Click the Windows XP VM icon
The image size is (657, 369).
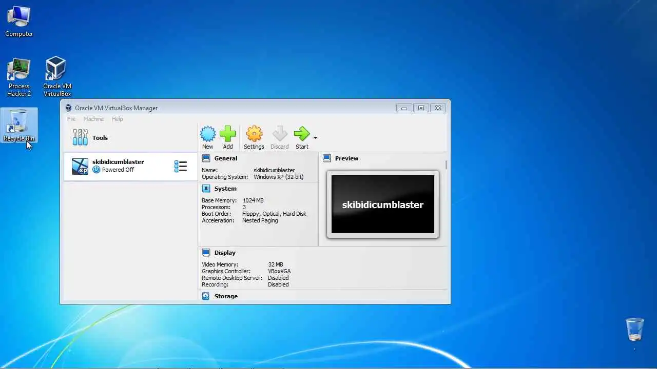(80, 167)
